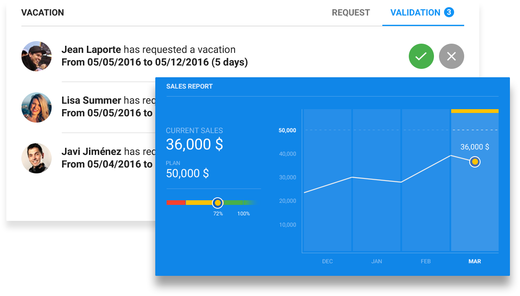Click the 36,000 $ current sales value
Viewport: 520px width, 296px height.
click(x=195, y=144)
